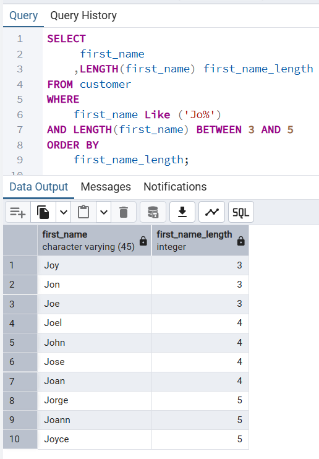Click first_name_length alias on line 3
This screenshot has height=459, width=319.
[258, 69]
